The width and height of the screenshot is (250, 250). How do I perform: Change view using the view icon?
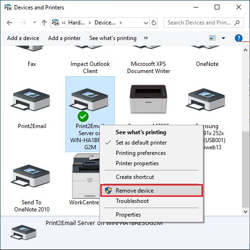(x=212, y=38)
